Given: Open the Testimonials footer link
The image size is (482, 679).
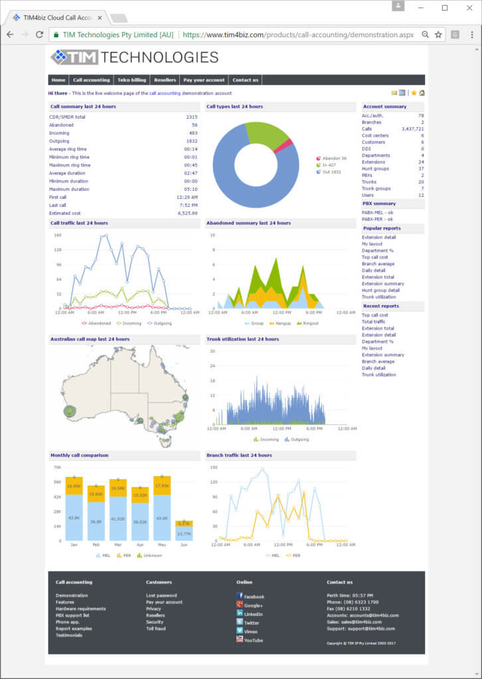Looking at the screenshot, I should 69,635.
